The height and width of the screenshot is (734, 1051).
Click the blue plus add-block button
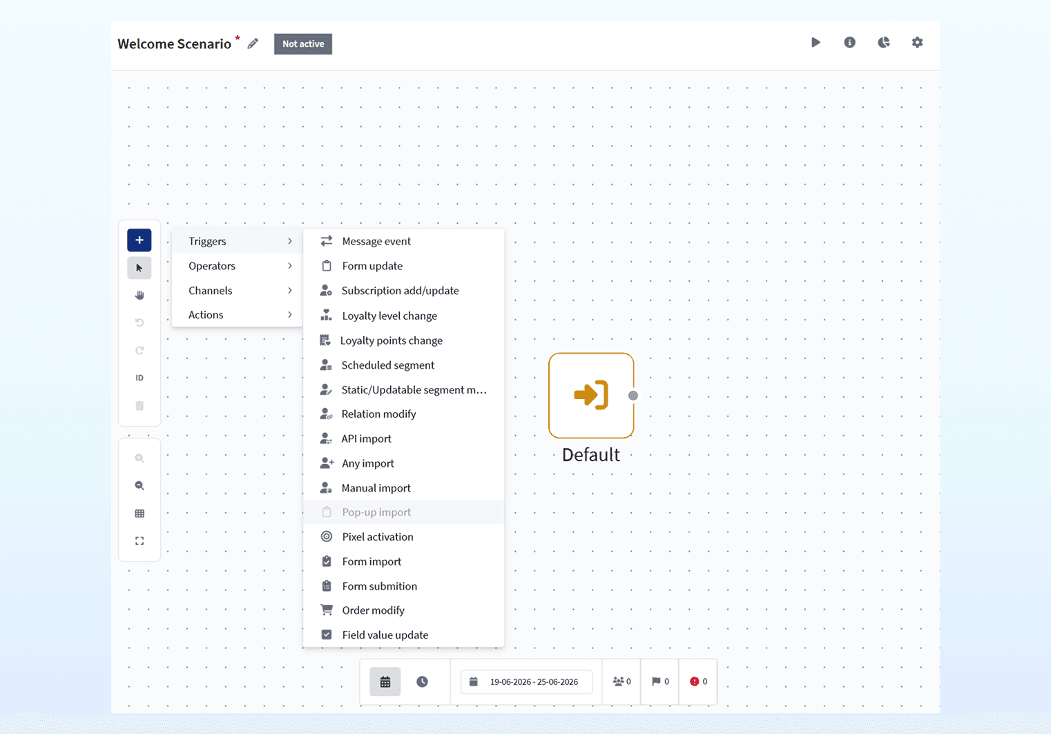coord(139,240)
